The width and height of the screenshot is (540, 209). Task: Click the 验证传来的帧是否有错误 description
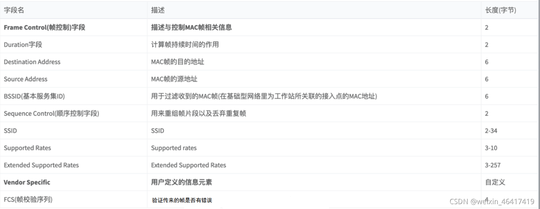[182, 200]
